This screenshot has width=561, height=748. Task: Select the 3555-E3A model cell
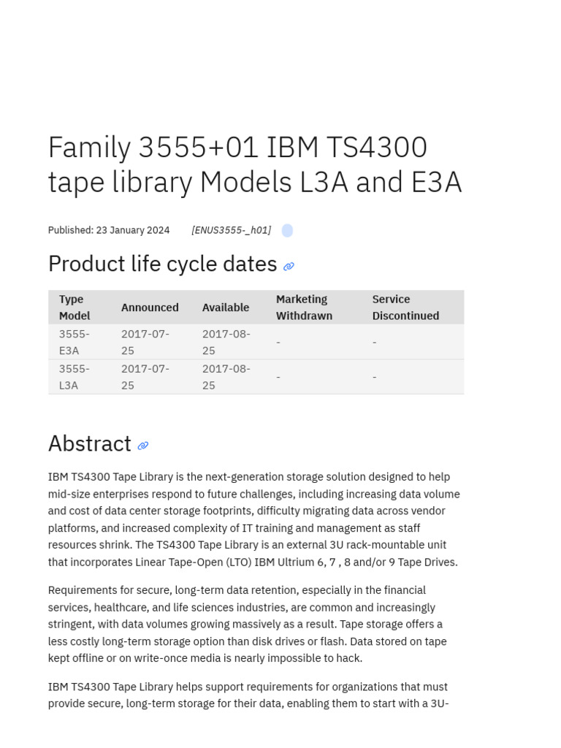[x=75, y=342]
